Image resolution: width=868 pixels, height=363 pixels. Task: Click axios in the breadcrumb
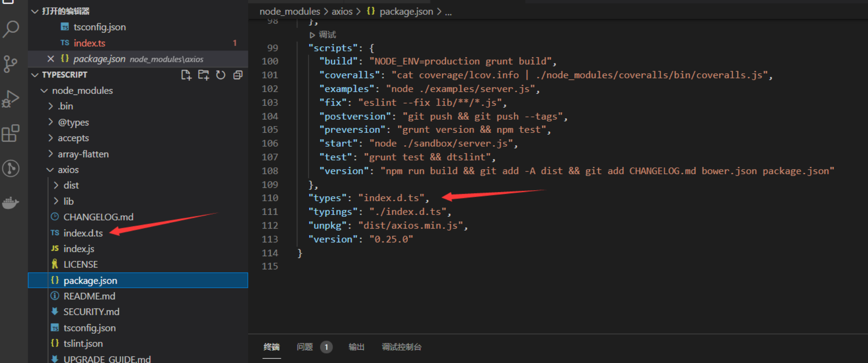pyautogui.click(x=342, y=11)
